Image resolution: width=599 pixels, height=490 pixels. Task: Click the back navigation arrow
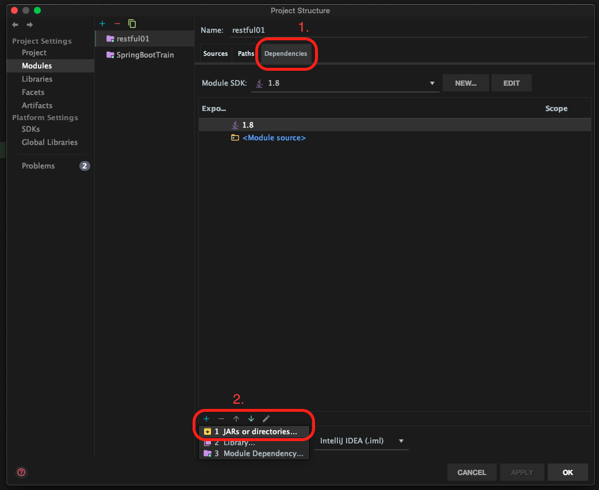(x=16, y=25)
